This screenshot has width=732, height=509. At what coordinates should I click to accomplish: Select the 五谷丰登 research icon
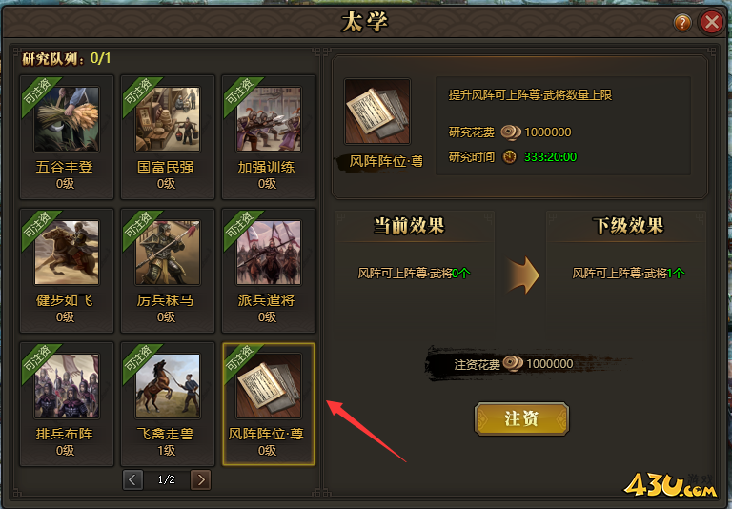click(x=67, y=119)
